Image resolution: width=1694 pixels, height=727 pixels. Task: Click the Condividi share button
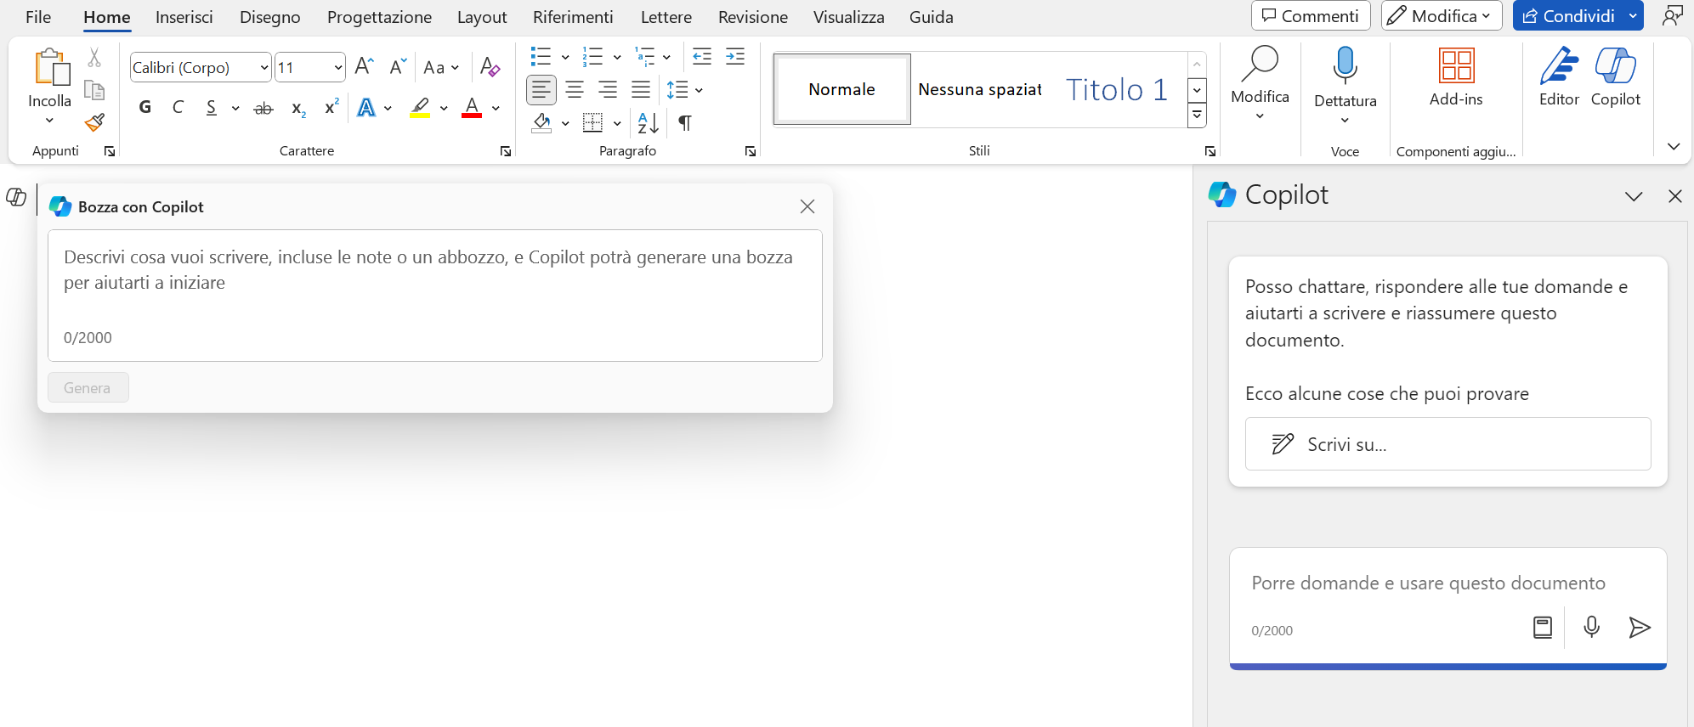1568,15
